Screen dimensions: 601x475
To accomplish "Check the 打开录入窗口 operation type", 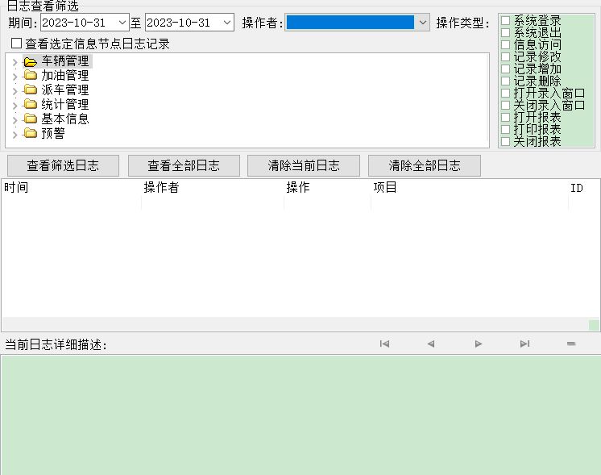I will [x=506, y=94].
